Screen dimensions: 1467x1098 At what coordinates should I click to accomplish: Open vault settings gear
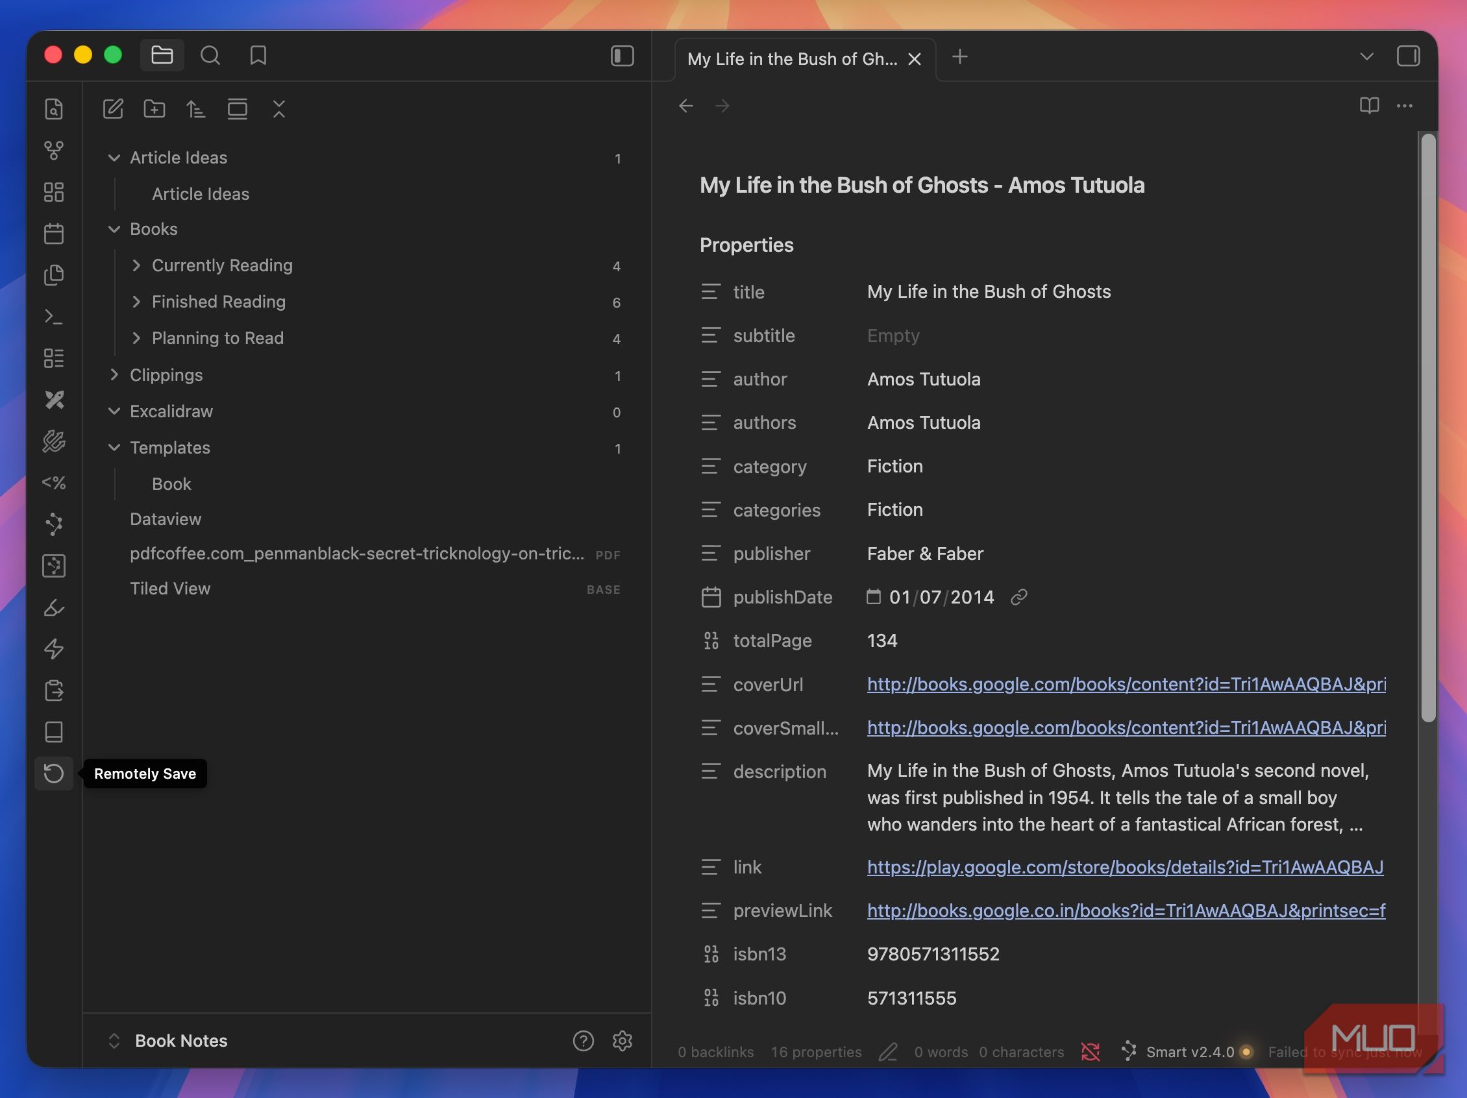[x=622, y=1040]
